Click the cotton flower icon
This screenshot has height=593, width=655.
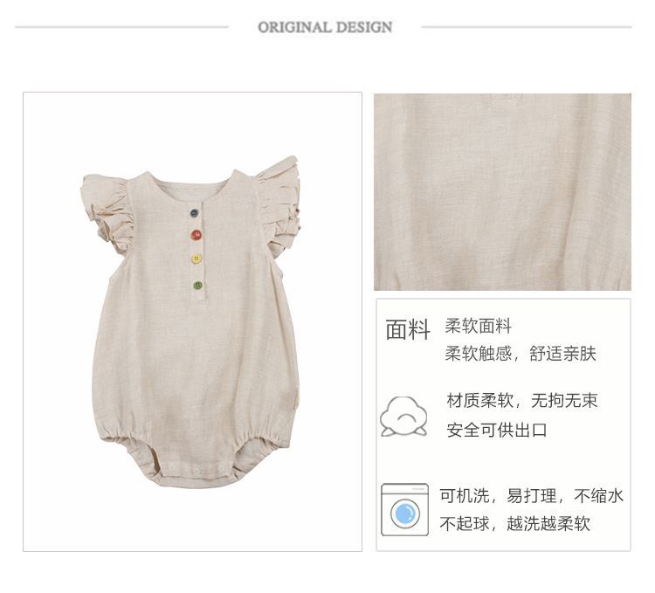[x=403, y=417]
